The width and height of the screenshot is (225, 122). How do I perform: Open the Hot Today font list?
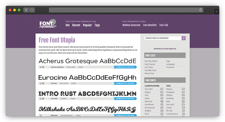tap(149, 67)
